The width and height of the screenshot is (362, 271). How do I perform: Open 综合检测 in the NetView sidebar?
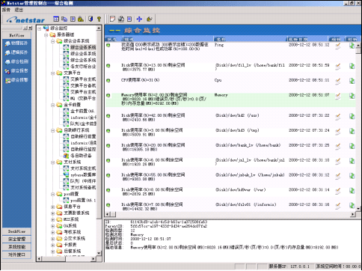[17, 61]
